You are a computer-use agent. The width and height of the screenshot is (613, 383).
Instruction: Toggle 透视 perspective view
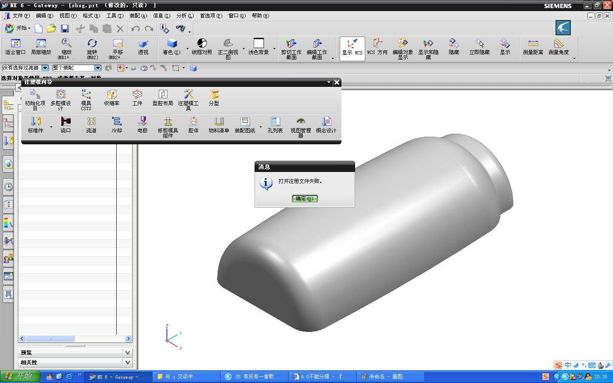pyautogui.click(x=143, y=47)
